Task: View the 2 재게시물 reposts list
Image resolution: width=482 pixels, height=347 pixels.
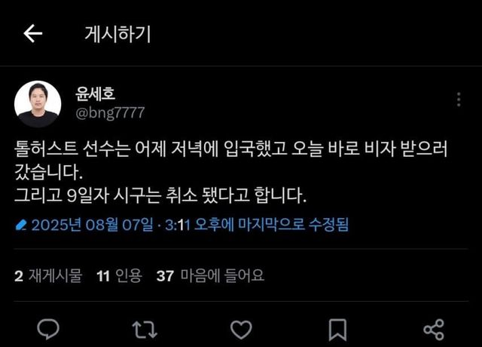Action: click(x=48, y=275)
